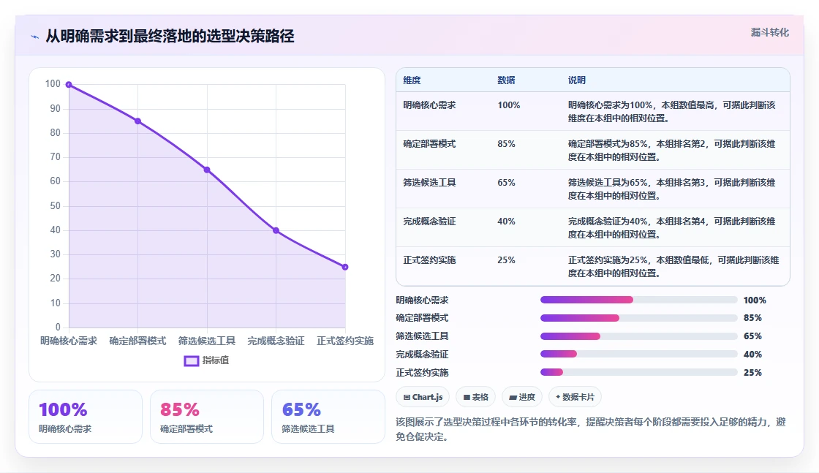Open the 85% 确定部署模式 data card
This screenshot has height=473, width=819.
pyautogui.click(x=207, y=417)
